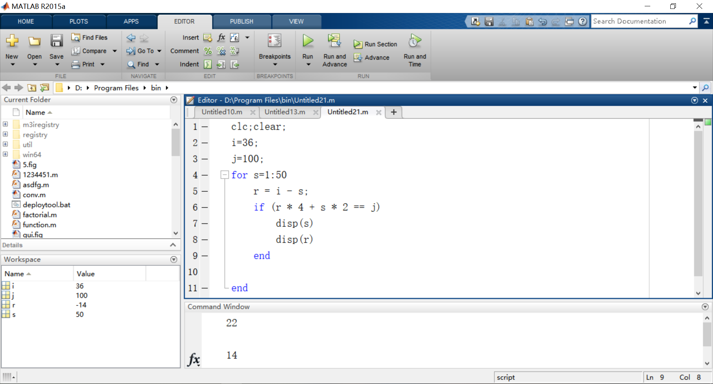Screen dimensions: 713x384
Task: Click the browse for folder icon
Action: tap(45, 88)
